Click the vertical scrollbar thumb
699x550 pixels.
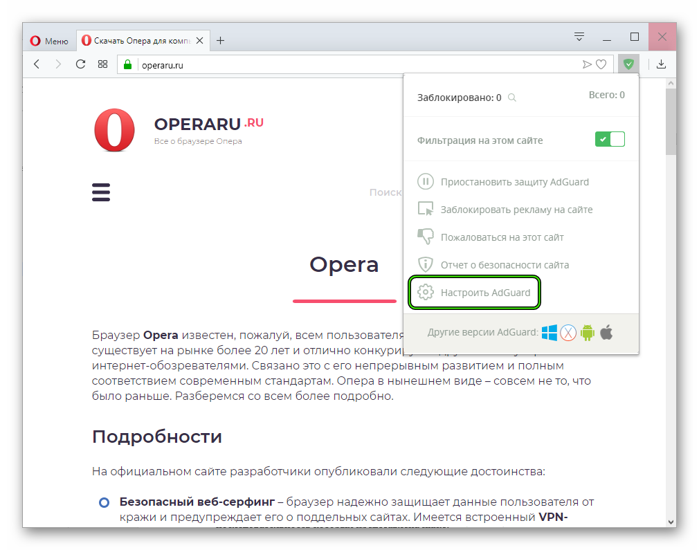click(671, 122)
